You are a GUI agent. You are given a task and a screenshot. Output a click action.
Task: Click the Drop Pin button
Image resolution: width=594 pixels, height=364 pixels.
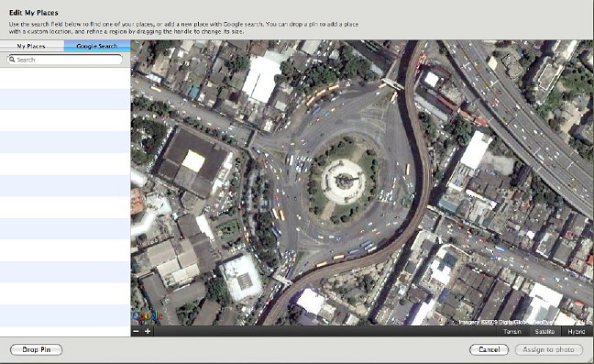point(37,349)
